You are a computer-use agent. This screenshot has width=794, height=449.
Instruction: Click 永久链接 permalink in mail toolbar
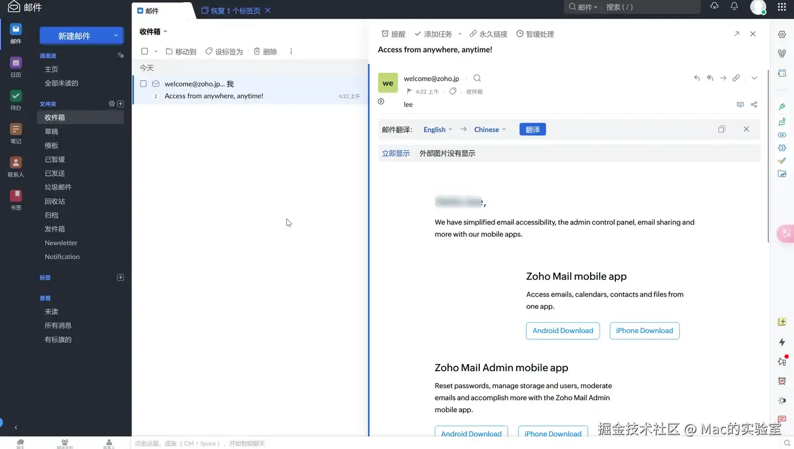pos(489,34)
